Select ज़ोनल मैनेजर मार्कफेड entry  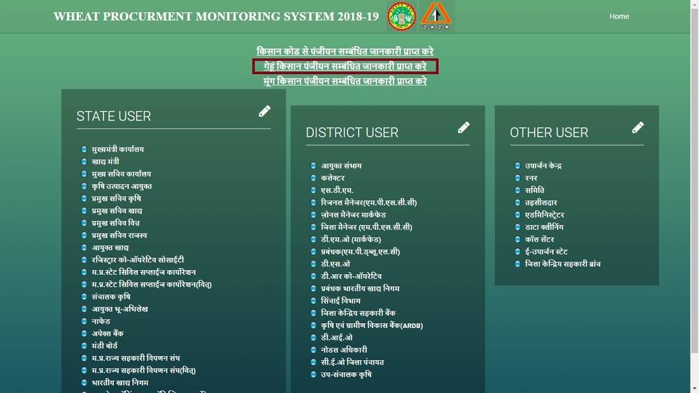click(354, 215)
